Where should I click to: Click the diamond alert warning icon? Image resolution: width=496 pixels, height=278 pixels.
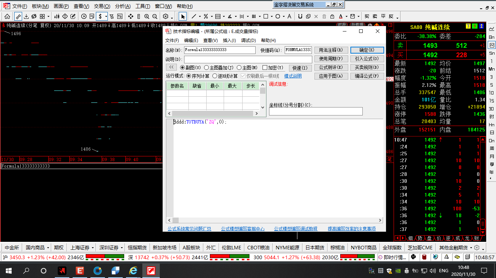[65, 16]
